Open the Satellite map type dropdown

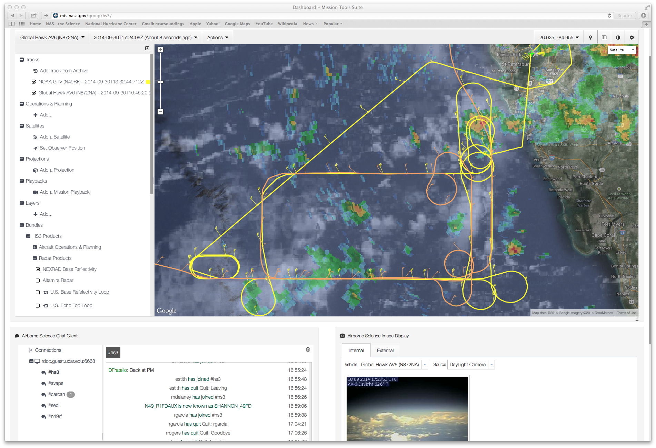622,50
